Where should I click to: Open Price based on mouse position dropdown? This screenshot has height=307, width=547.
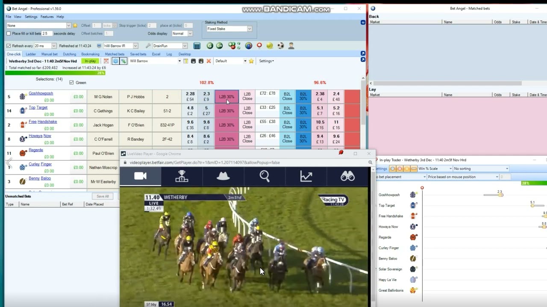(463, 177)
